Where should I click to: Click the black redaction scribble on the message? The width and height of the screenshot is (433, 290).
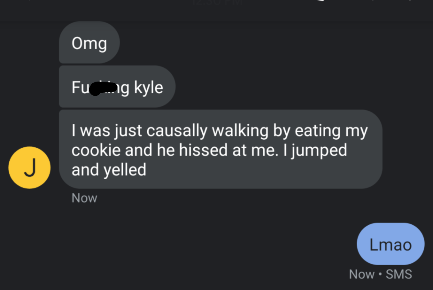pyautogui.click(x=103, y=88)
